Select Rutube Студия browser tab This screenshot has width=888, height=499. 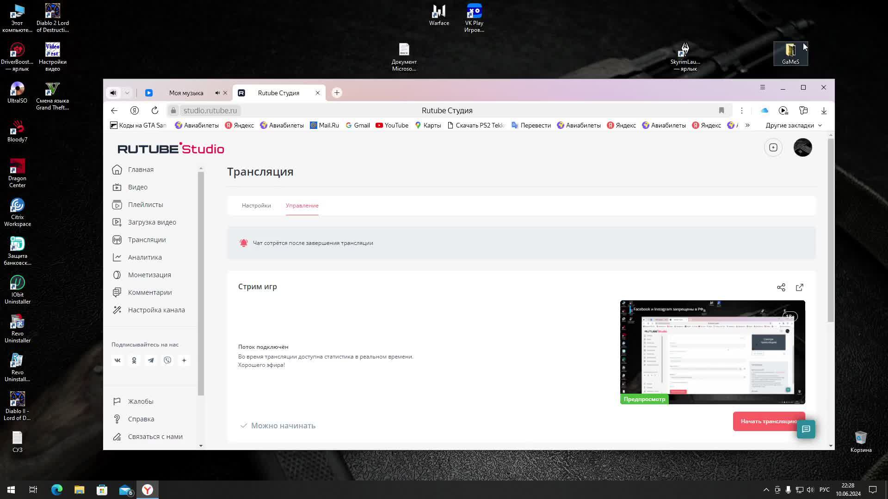pyautogui.click(x=278, y=93)
